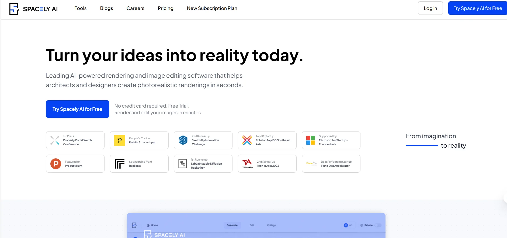Click hero Try Spacely AI for Free button
The image size is (507, 238).
pyautogui.click(x=78, y=109)
